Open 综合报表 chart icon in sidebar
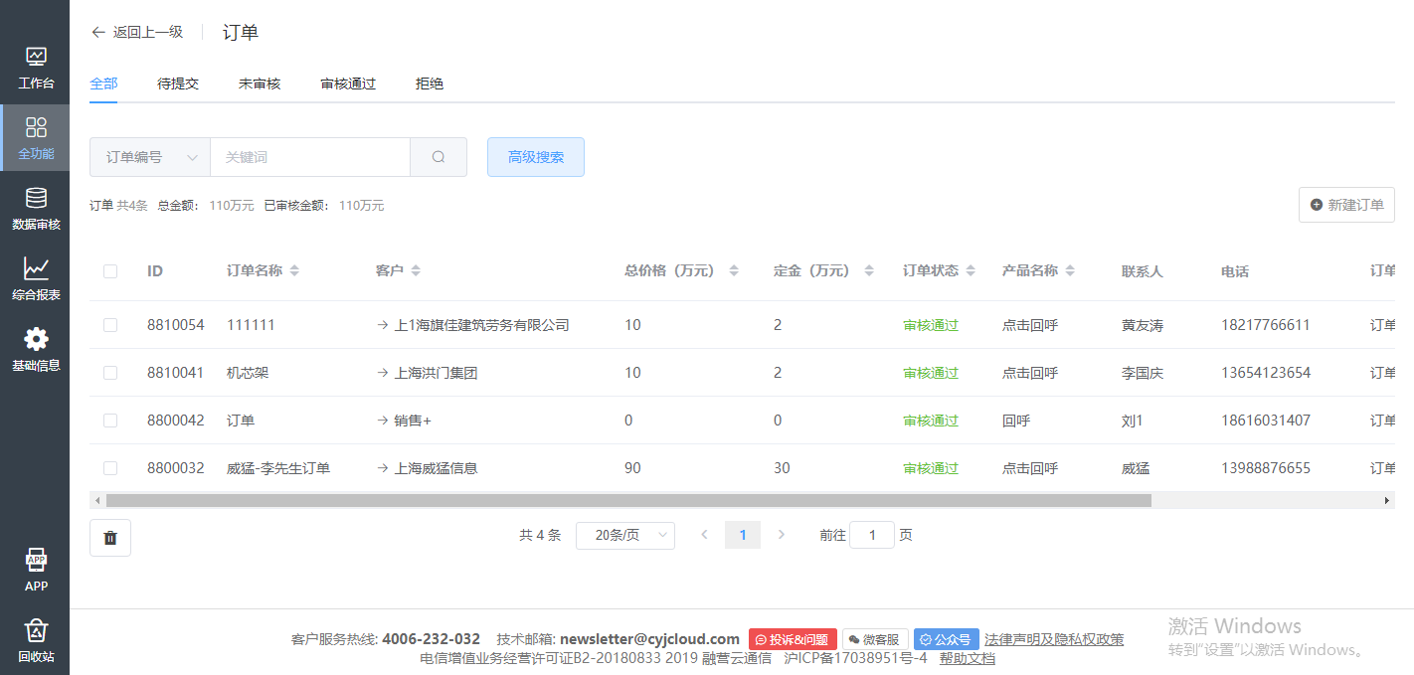 [36, 269]
